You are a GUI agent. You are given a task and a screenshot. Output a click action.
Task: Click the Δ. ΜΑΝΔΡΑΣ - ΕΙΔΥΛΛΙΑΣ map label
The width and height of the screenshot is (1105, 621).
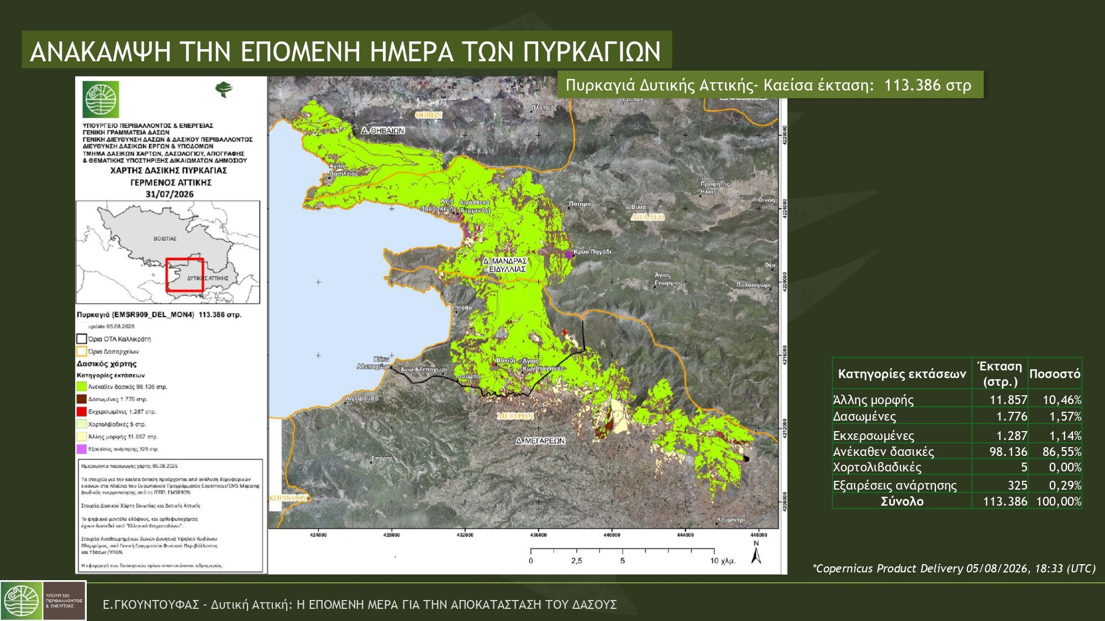pos(505,264)
